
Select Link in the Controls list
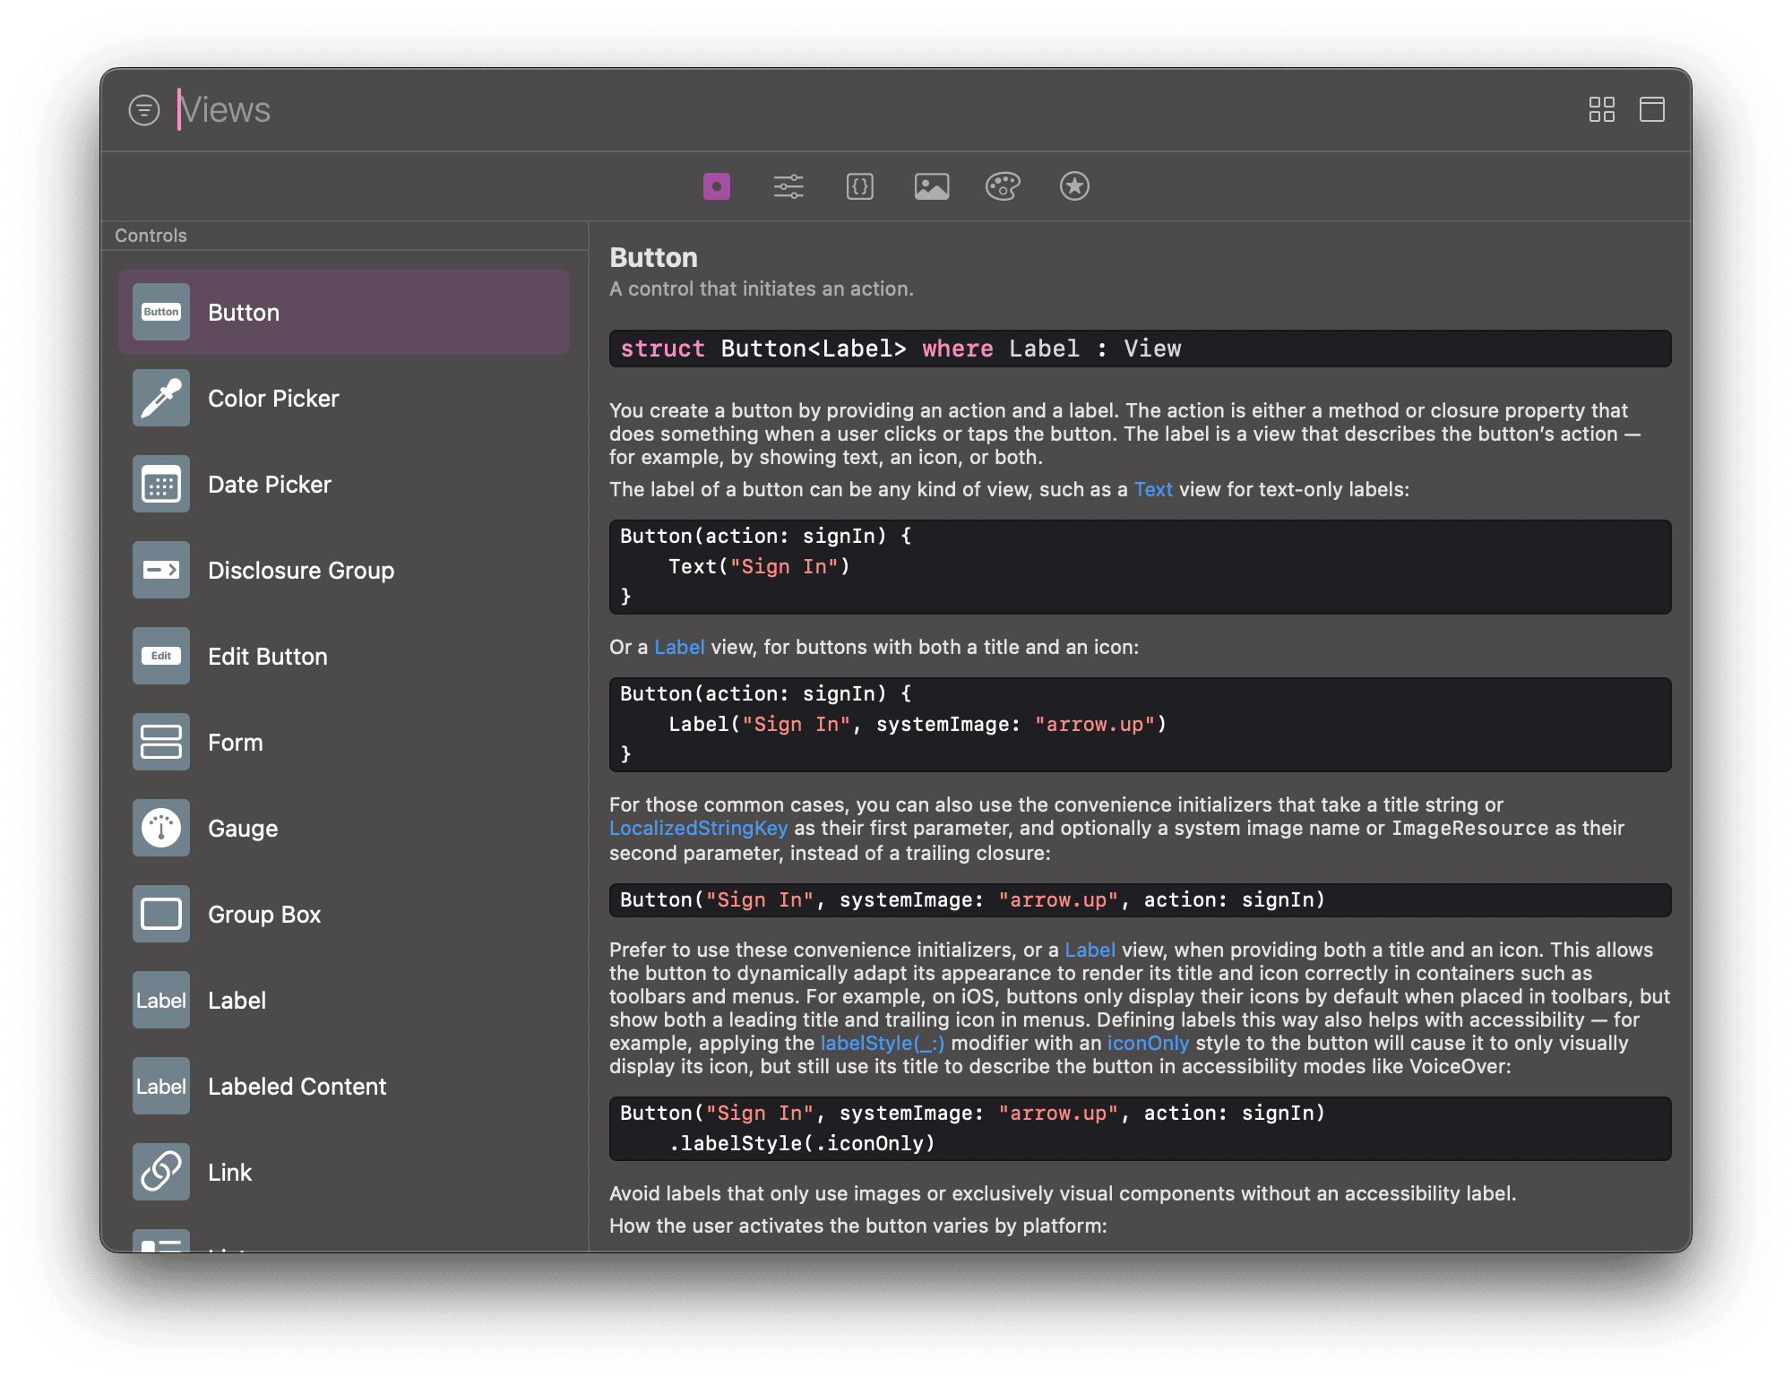pyautogui.click(x=344, y=1172)
